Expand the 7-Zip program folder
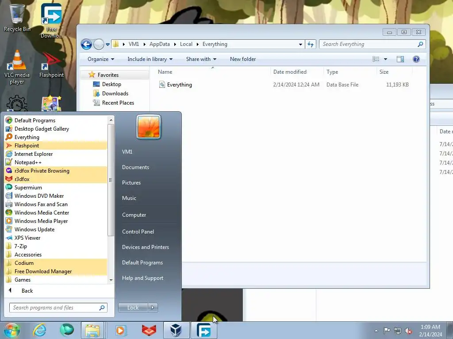453x339 pixels. pyautogui.click(x=56, y=246)
